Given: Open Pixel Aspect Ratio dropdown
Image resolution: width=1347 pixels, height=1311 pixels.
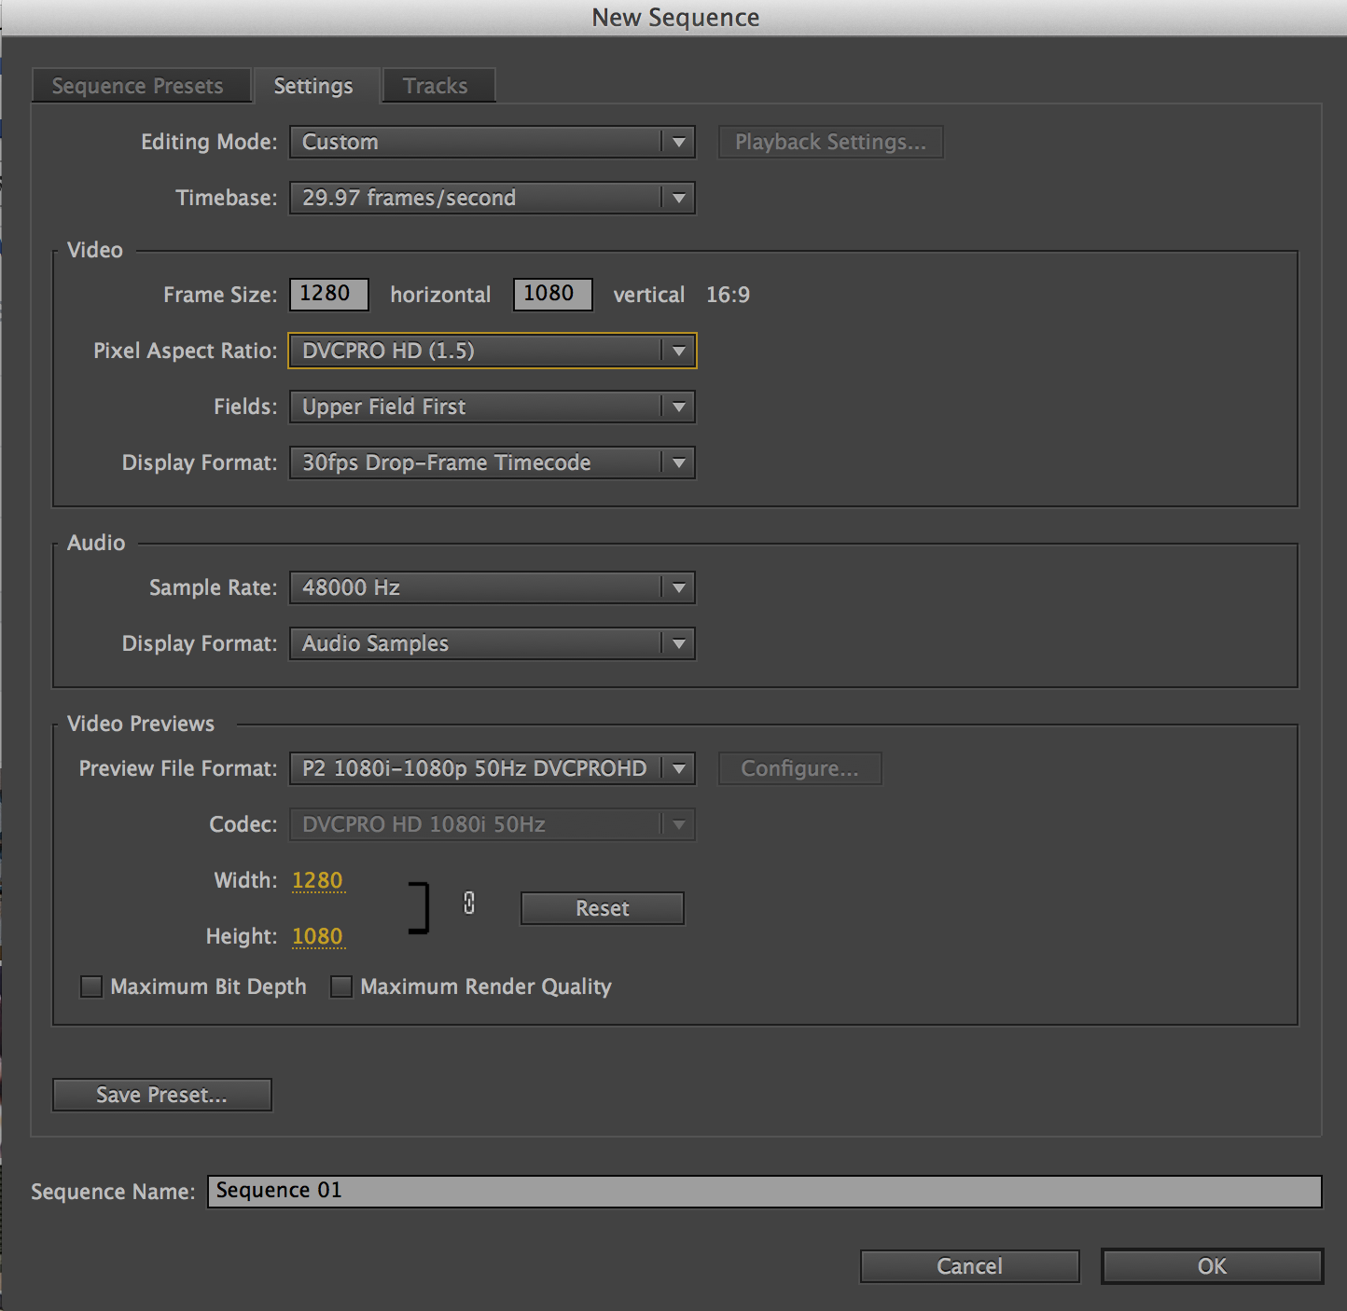Looking at the screenshot, I should 492,351.
